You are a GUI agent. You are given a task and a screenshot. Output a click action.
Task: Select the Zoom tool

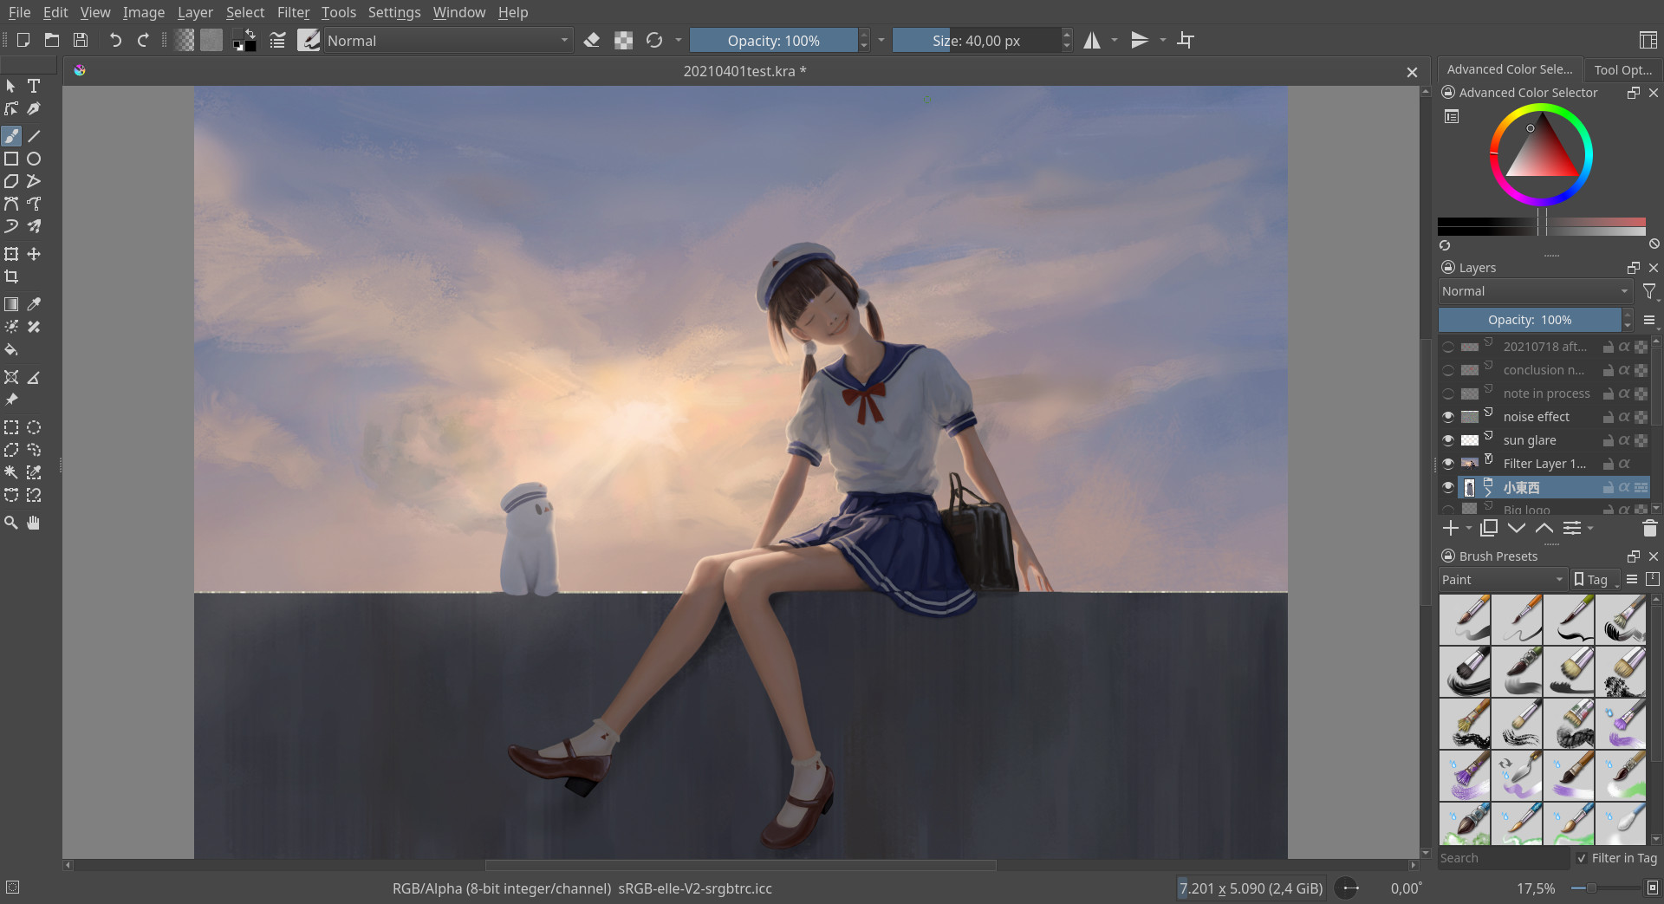tap(11, 522)
